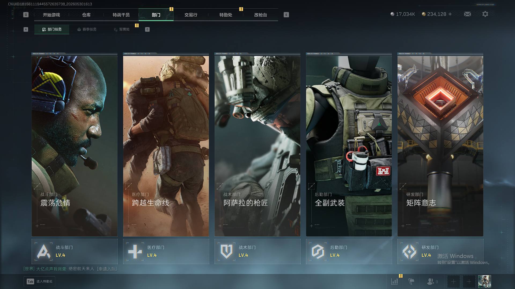Open the 赛季任务 sub-tab
515x289 pixels.
pyautogui.click(x=87, y=29)
